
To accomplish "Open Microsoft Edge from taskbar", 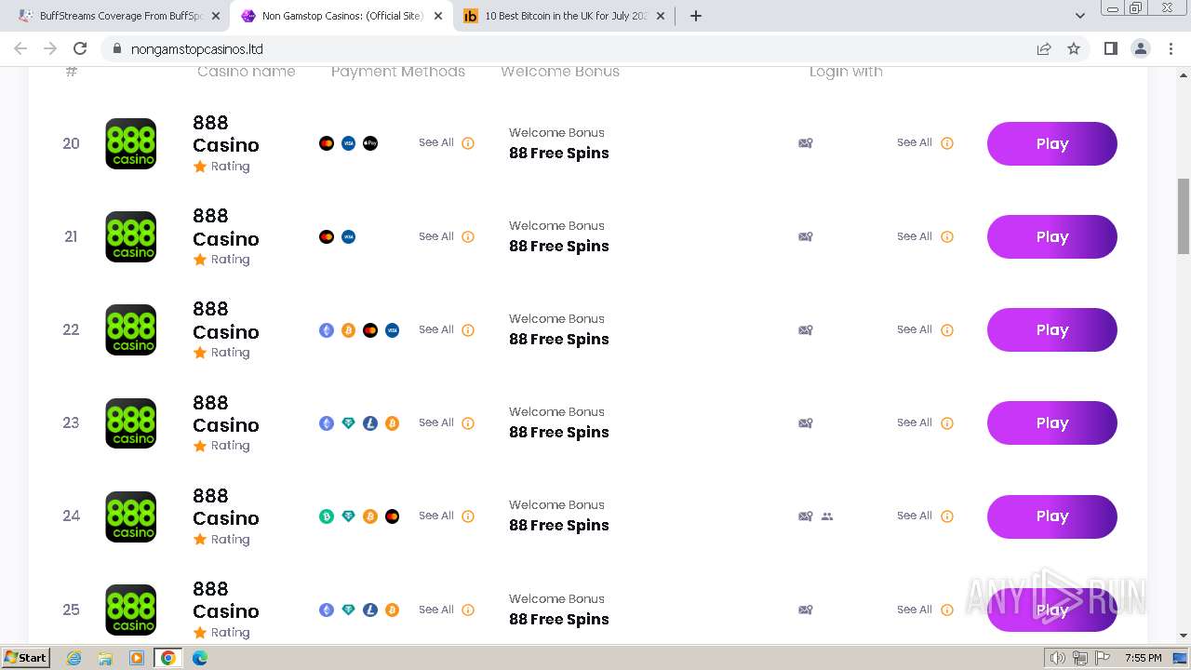I will tap(200, 658).
